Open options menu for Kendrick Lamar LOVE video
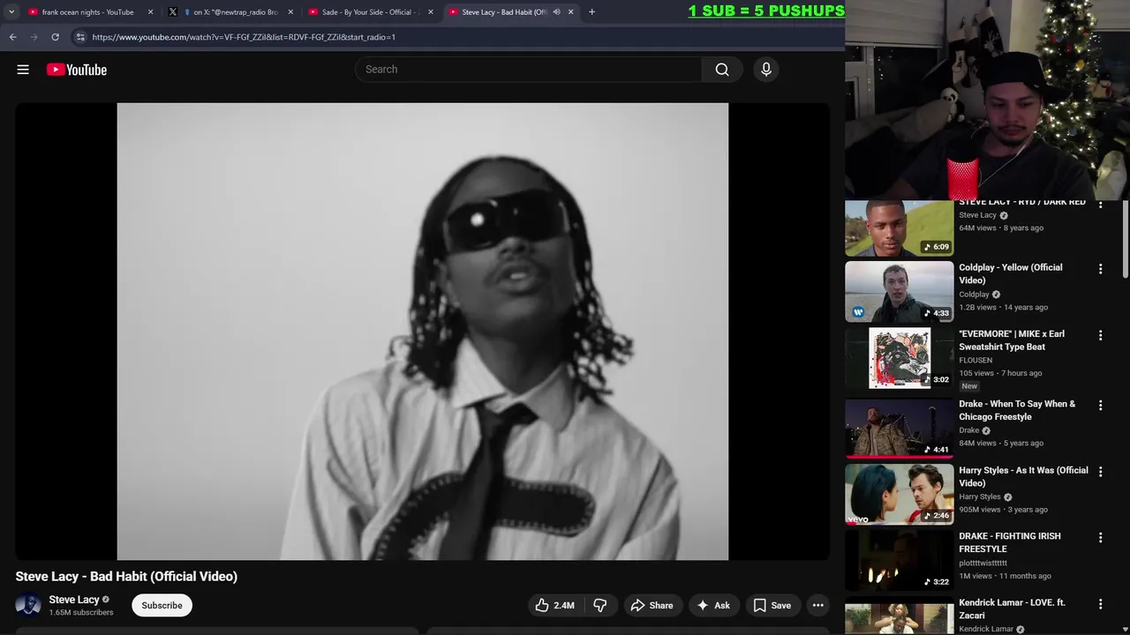 (x=1100, y=604)
